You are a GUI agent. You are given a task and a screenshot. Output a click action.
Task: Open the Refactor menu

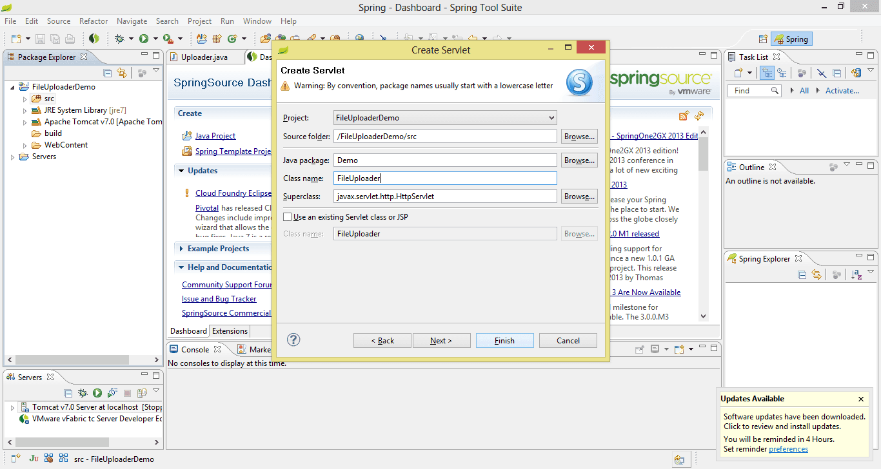(x=93, y=21)
